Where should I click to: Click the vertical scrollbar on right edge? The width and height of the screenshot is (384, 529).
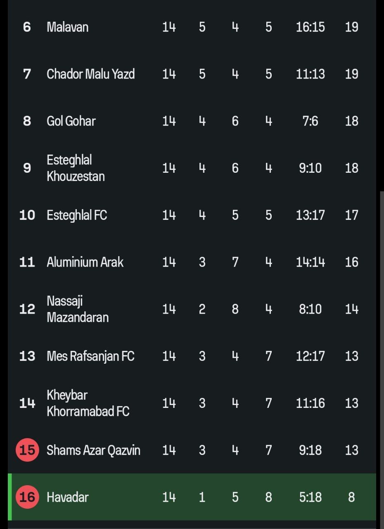pos(382,359)
